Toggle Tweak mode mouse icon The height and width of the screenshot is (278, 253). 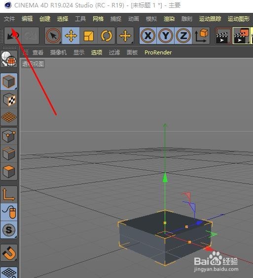(9, 212)
